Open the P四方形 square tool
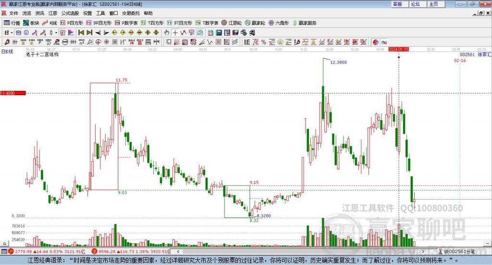This screenshot has width=492, height=265. (72, 23)
